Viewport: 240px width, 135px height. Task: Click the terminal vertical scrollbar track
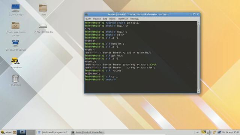click(x=198, y=57)
